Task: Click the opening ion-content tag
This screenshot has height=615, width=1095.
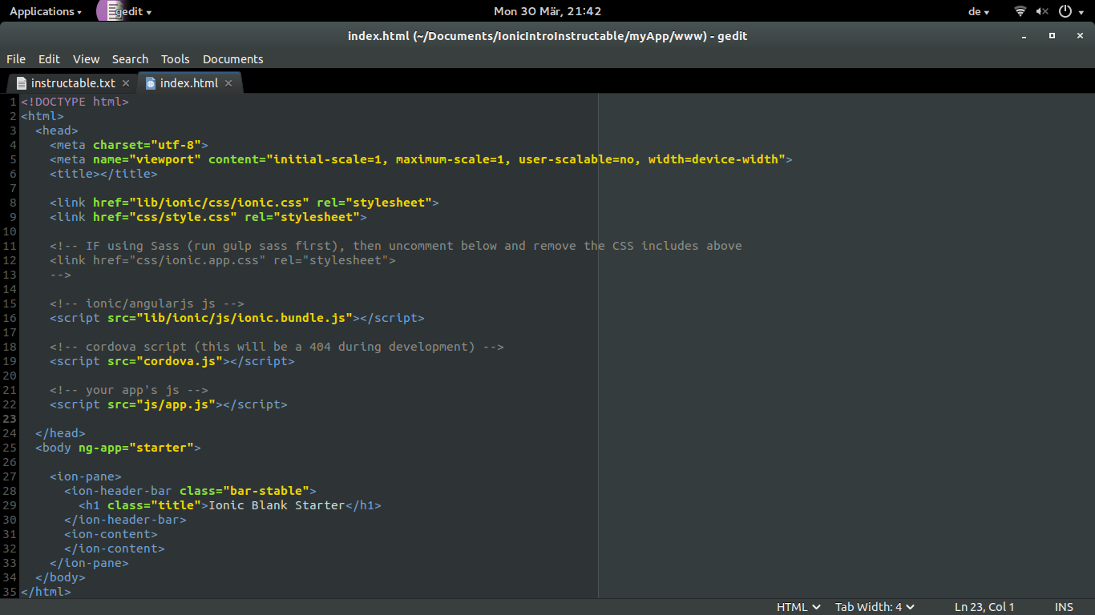Action: [x=111, y=534]
